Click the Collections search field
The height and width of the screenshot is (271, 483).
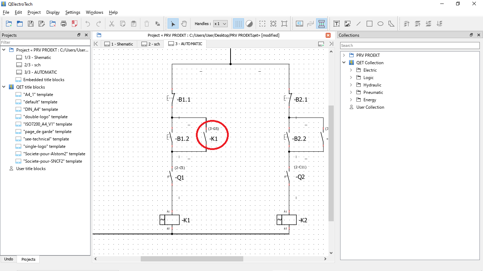(409, 46)
